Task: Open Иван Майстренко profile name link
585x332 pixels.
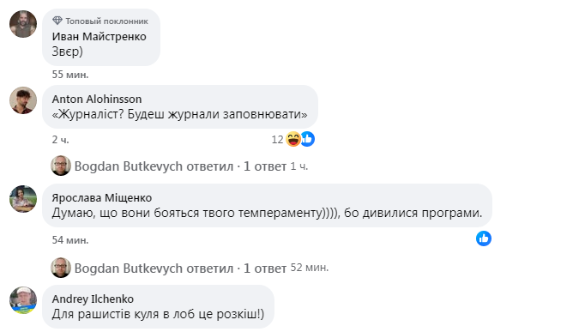Action: tap(99, 37)
